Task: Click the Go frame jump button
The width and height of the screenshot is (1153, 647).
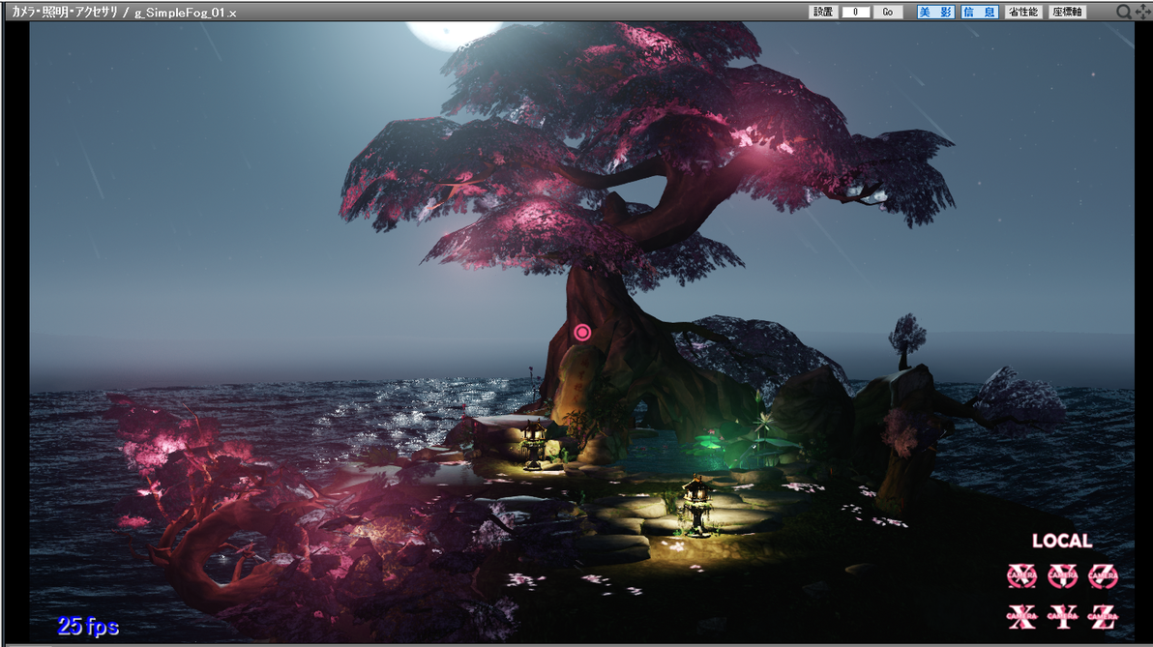Action: click(x=888, y=12)
